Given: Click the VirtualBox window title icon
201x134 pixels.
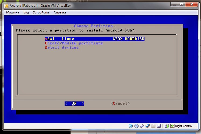Looking at the screenshot, I should tap(6, 6).
